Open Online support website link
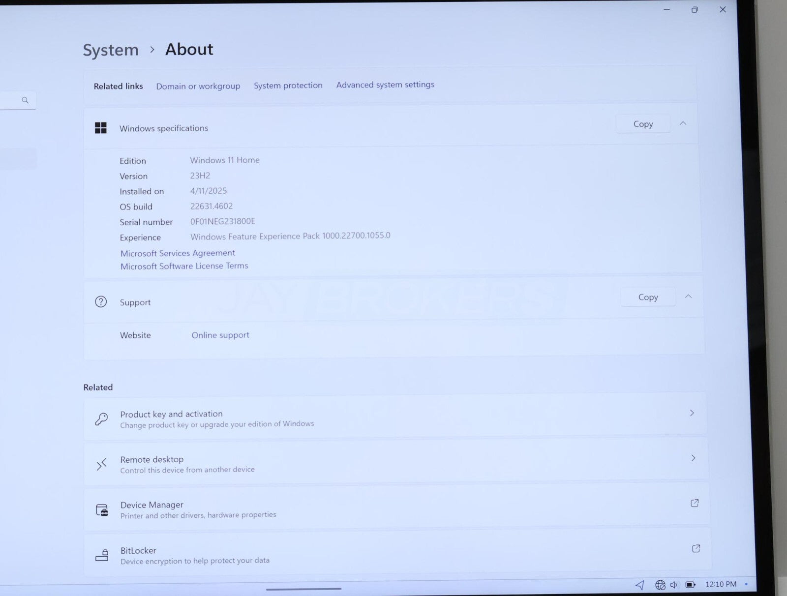 [220, 335]
